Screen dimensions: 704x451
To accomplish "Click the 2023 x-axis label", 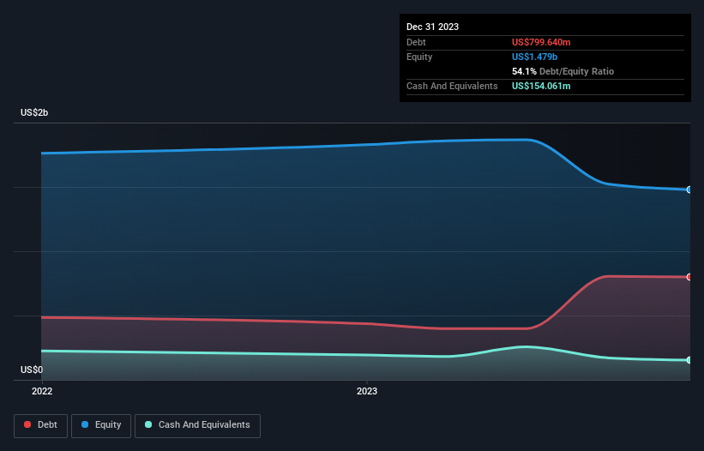I will point(367,391).
